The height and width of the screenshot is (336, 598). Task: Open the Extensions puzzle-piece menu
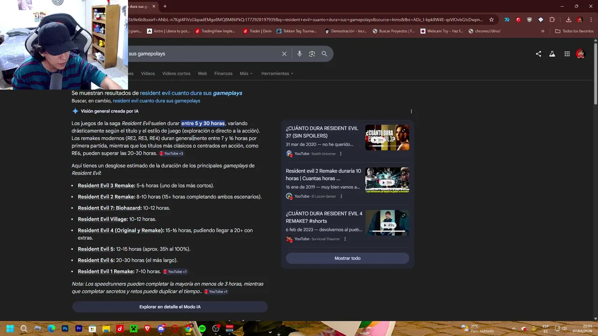[552, 20]
